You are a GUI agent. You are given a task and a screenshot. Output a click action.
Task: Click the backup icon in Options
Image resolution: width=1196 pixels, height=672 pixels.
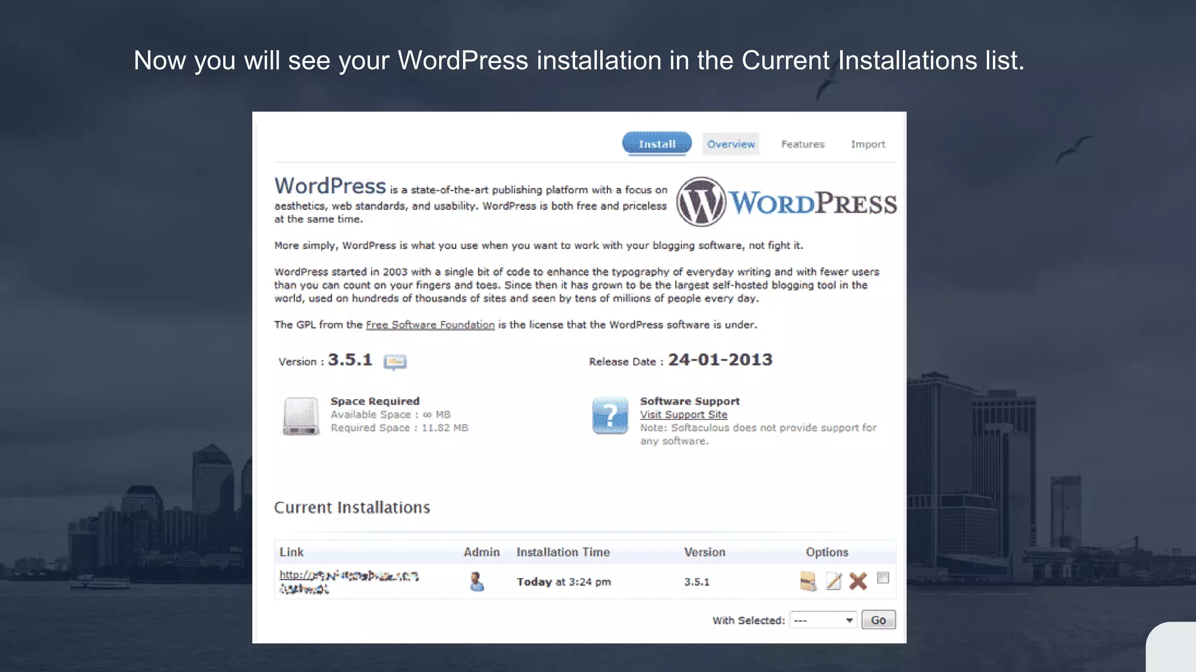coord(808,581)
